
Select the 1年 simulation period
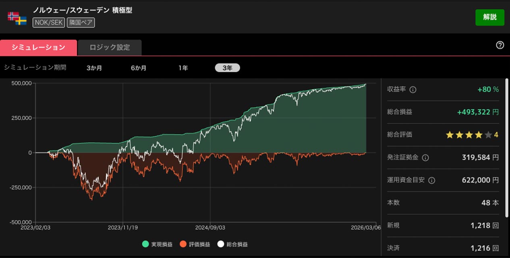coord(183,68)
